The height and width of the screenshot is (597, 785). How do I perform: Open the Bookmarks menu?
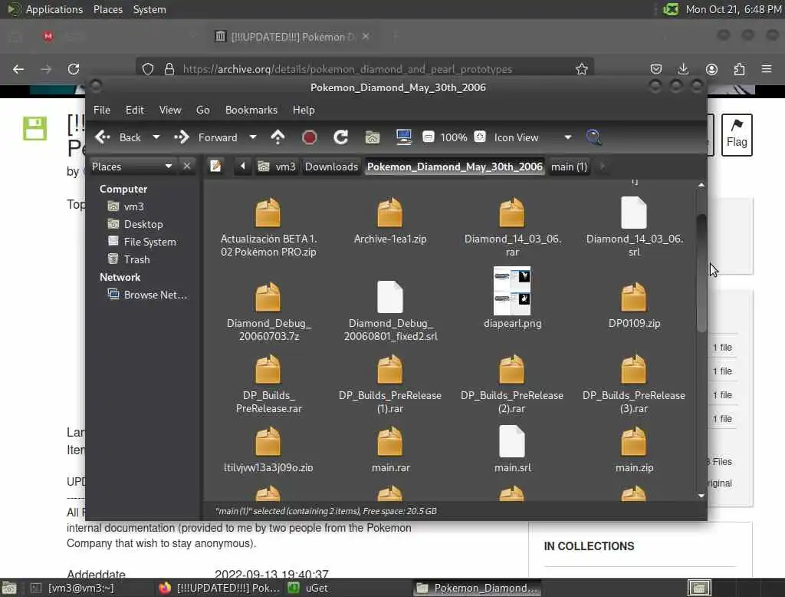point(251,110)
